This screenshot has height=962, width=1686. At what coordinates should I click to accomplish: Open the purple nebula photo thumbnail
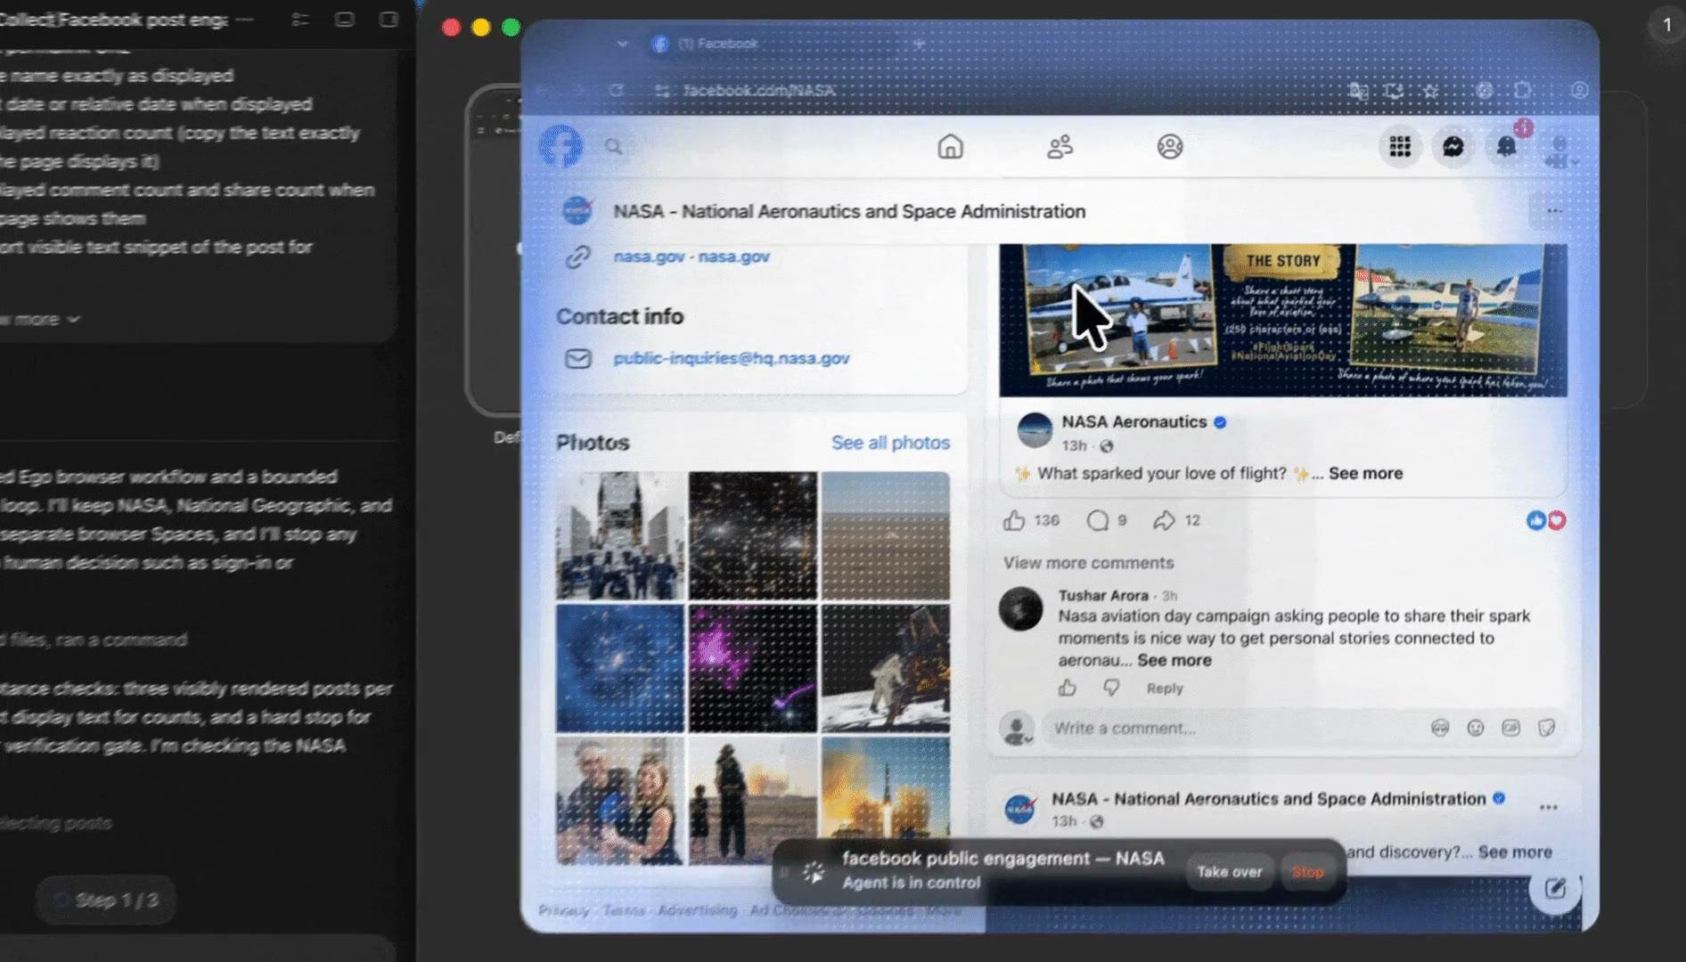pos(752,668)
